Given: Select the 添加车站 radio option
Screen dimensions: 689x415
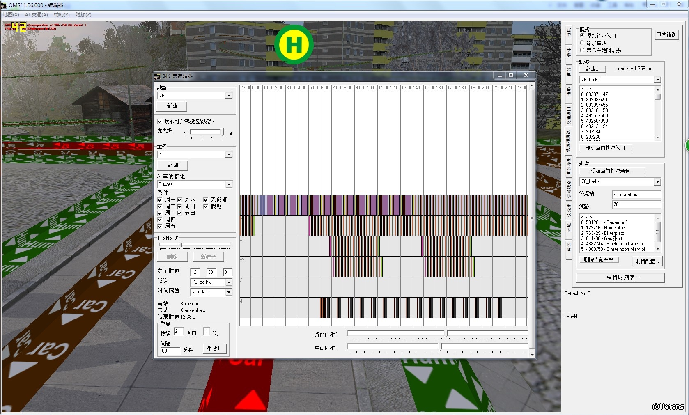Looking at the screenshot, I should click(582, 43).
